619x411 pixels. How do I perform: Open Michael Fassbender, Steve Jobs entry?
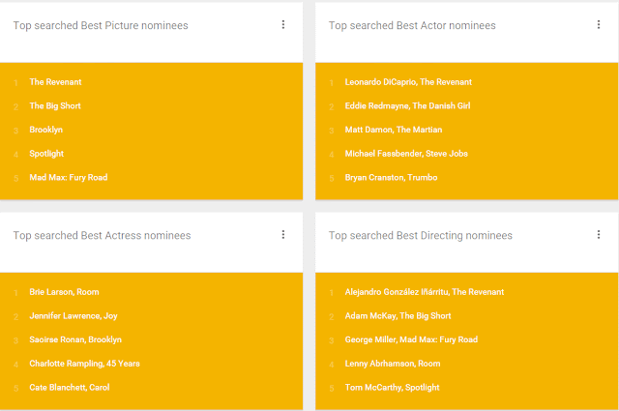(x=406, y=154)
